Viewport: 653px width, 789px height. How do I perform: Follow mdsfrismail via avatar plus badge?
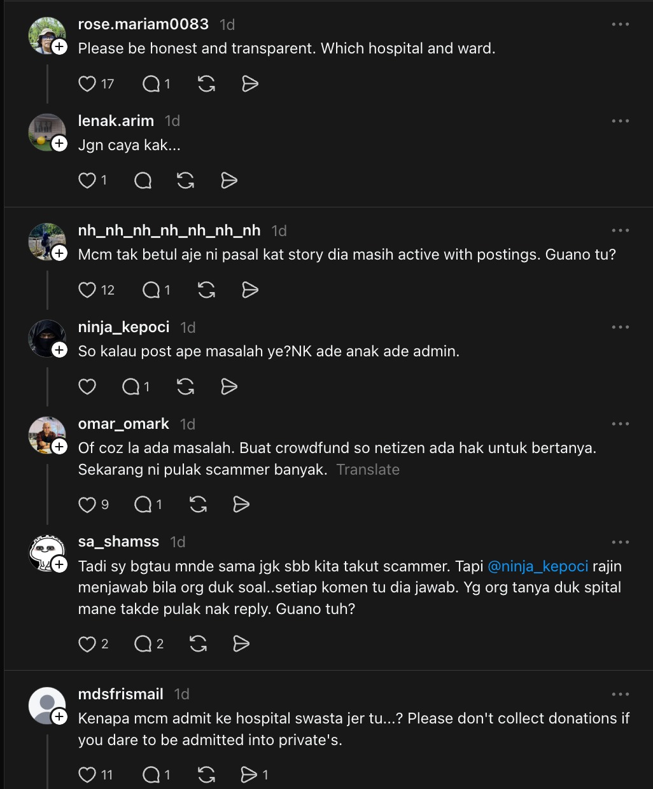click(x=59, y=717)
